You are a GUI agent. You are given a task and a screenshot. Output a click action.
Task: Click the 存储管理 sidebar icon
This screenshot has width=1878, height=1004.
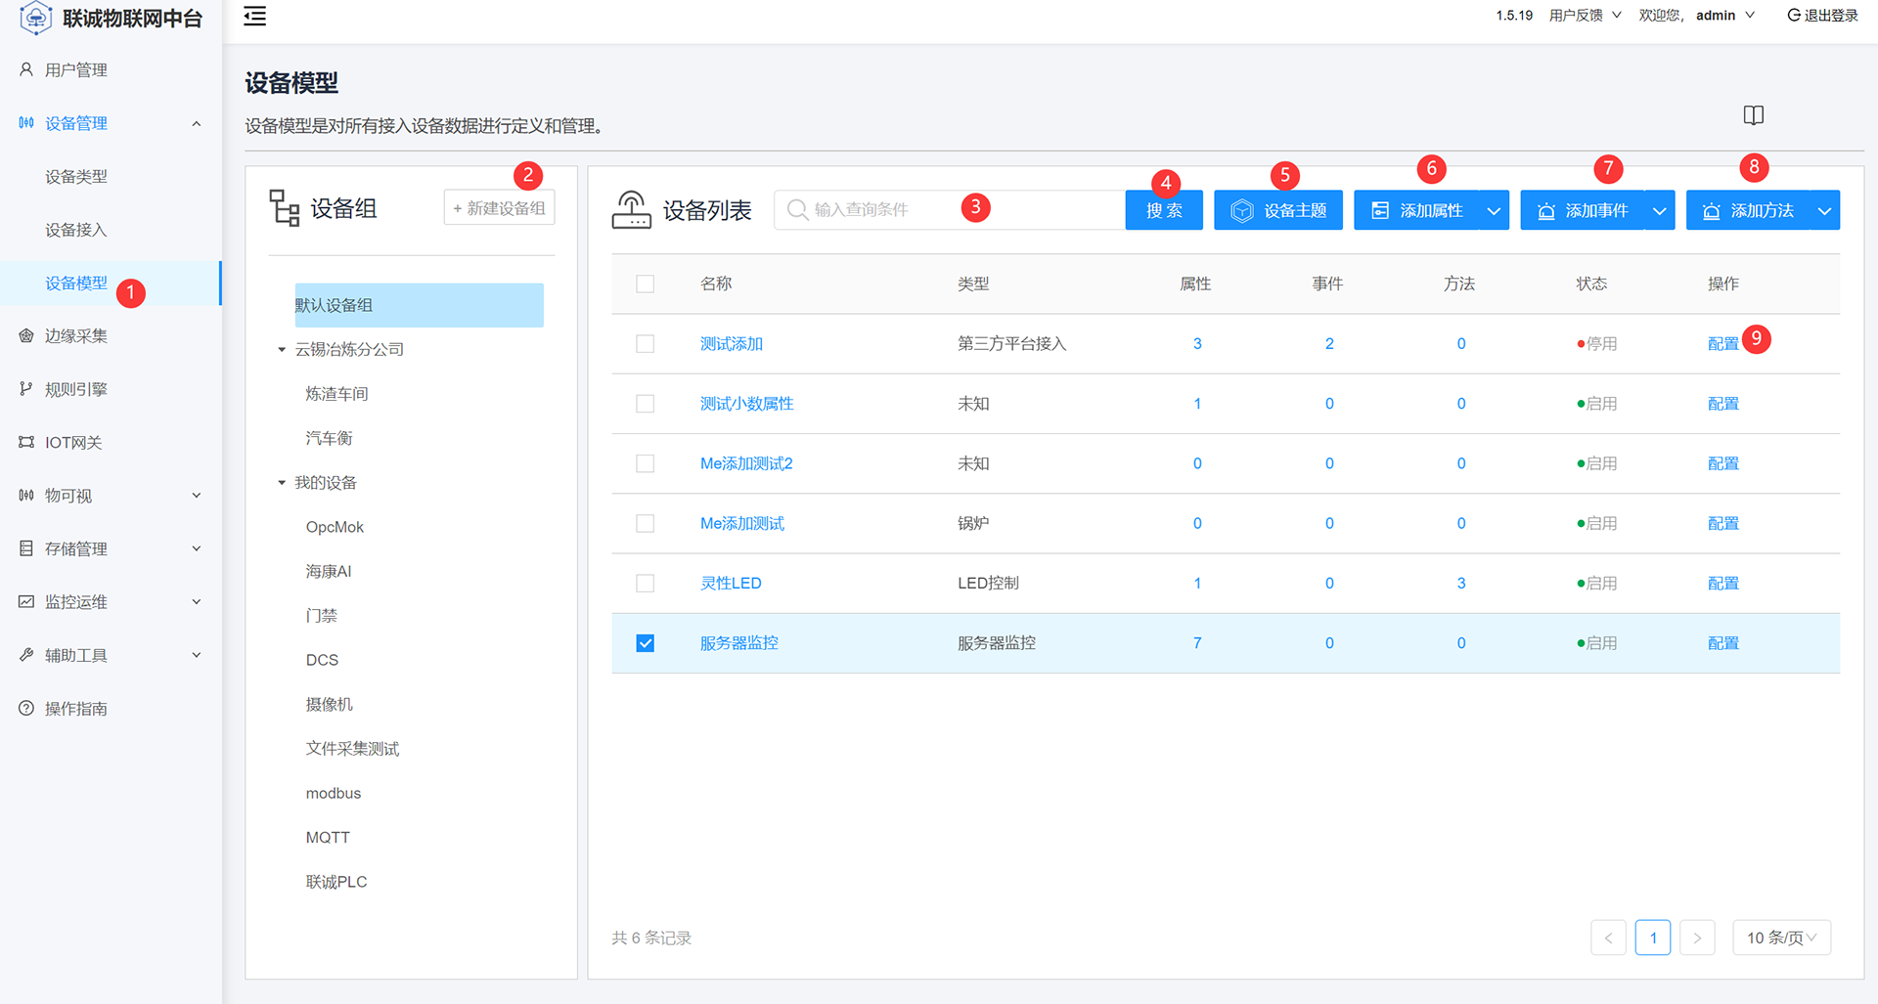coord(26,548)
